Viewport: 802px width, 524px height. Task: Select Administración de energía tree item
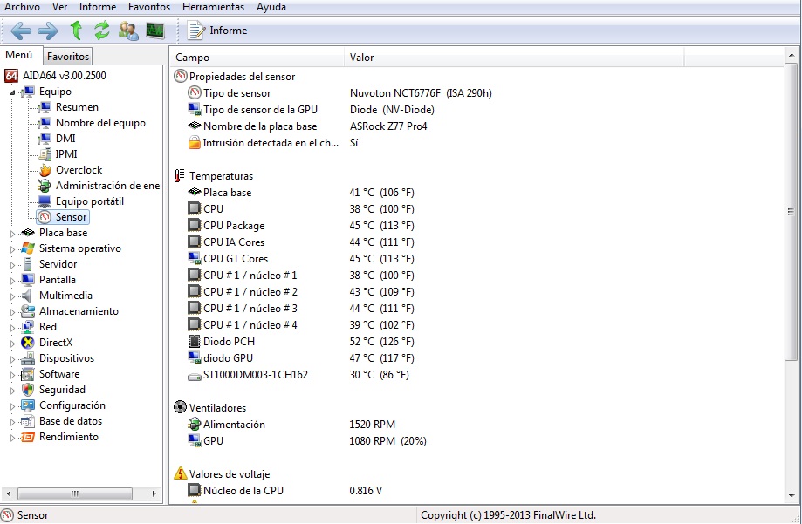108,186
